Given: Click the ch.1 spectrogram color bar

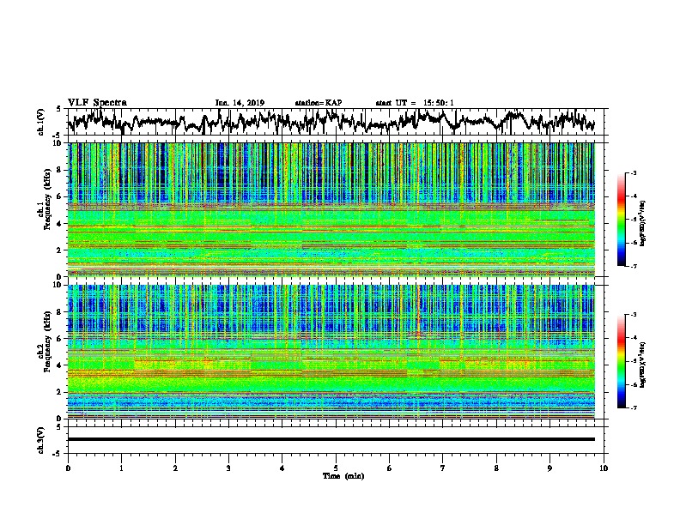Looking at the screenshot, I should (621, 220).
